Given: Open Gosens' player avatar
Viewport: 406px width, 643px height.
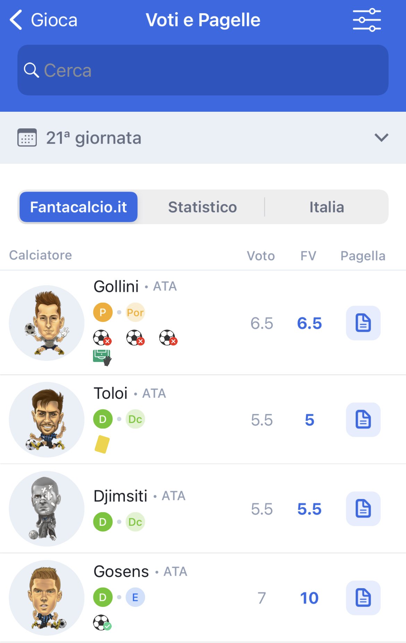Looking at the screenshot, I should 46,598.
